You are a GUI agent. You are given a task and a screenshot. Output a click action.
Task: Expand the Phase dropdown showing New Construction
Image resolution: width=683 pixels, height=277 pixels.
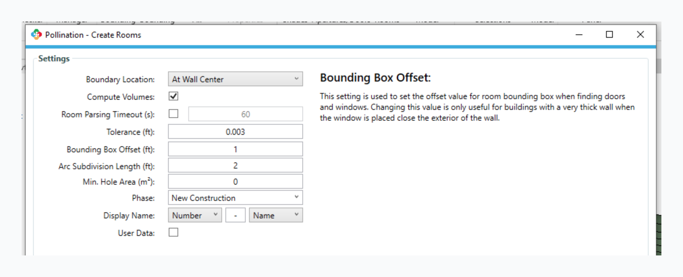tap(235, 198)
